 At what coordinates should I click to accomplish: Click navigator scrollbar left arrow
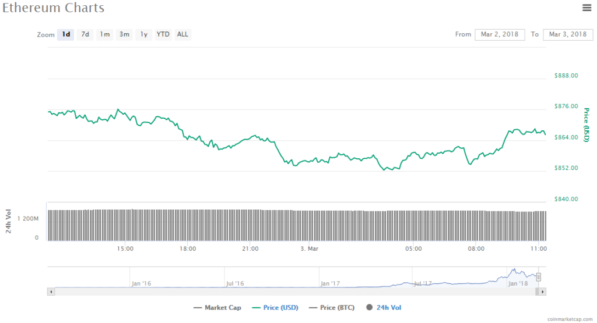51,291
